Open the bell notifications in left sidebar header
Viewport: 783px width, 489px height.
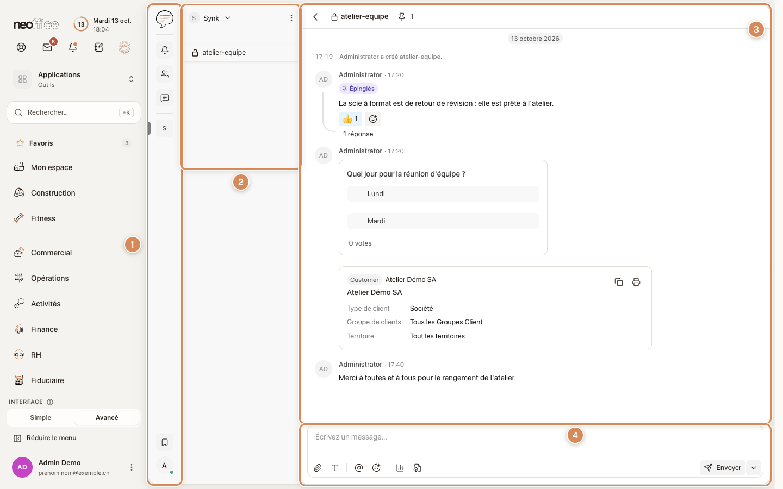tap(73, 47)
